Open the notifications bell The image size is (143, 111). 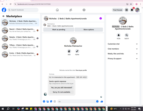pyautogui.click(x=132, y=10)
